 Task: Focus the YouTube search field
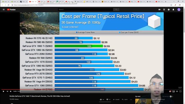pos(86,10)
